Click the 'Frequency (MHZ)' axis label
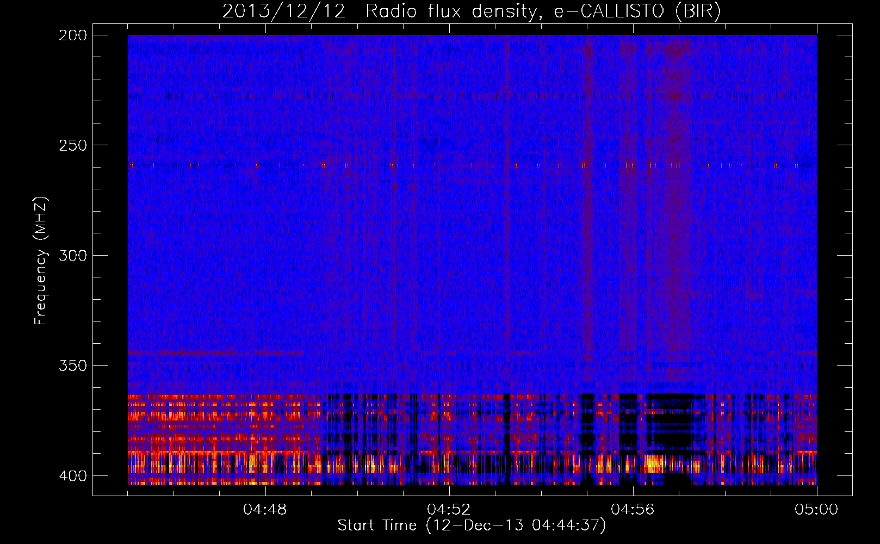This screenshot has height=544, width=880. [41, 261]
